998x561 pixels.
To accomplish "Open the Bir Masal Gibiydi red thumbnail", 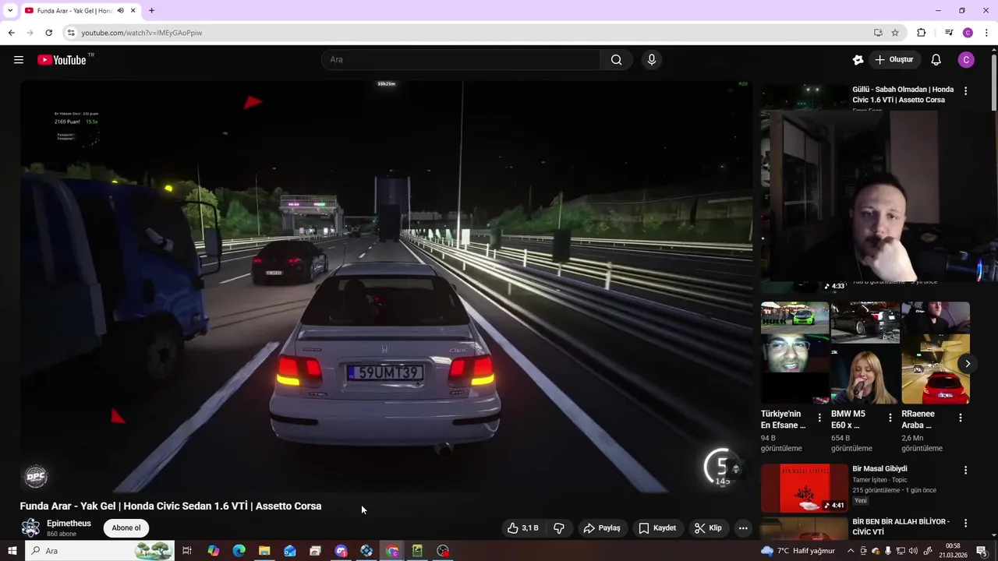I will [805, 488].
